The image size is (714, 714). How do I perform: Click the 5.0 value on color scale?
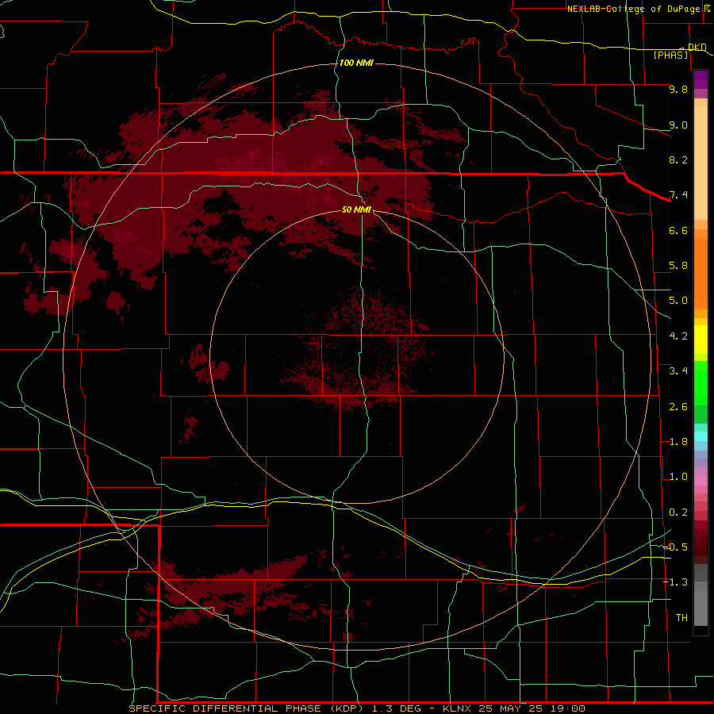[x=678, y=301]
